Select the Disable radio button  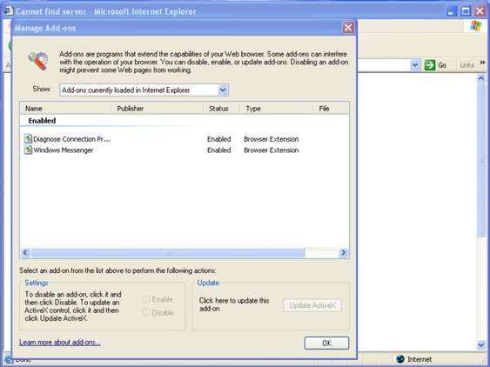(x=145, y=312)
